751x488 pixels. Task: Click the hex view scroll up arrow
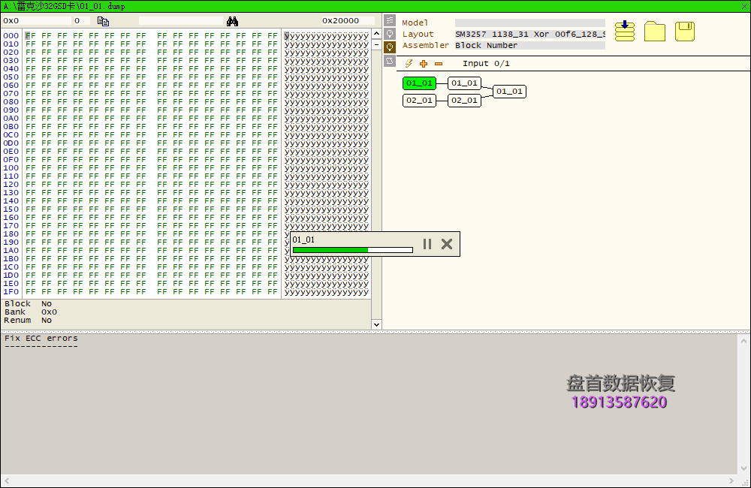376,34
